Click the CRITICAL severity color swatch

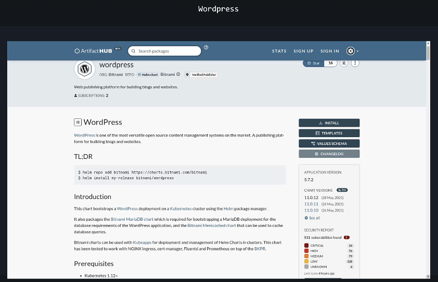(306, 246)
